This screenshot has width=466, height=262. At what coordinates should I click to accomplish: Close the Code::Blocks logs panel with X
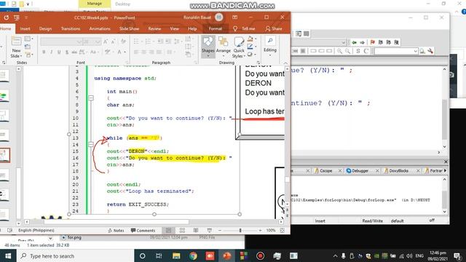pyautogui.click(x=446, y=162)
